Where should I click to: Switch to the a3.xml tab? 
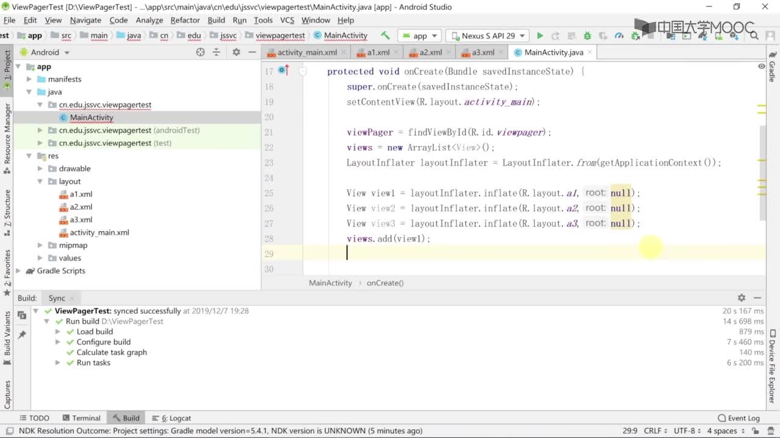[483, 52]
